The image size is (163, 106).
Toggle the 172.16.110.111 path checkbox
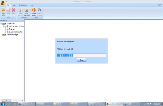click(x=5, y=27)
